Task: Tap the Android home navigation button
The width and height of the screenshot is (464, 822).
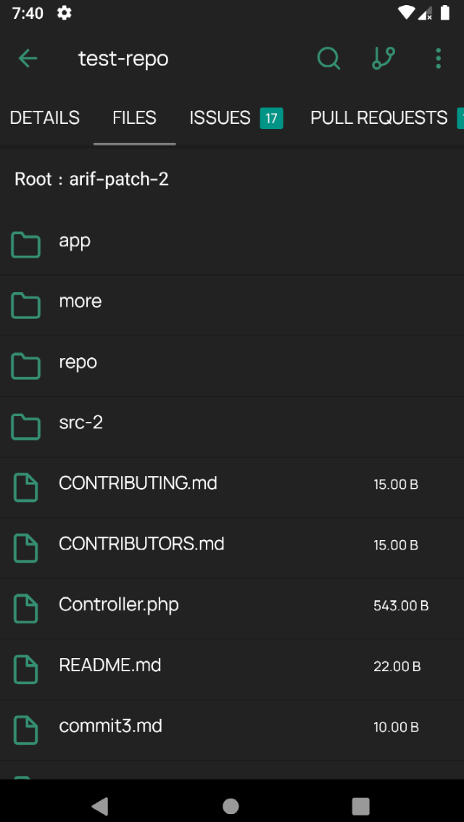Action: [x=231, y=806]
